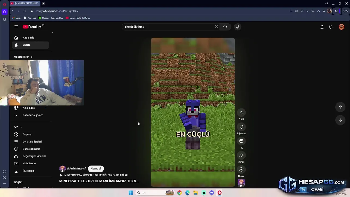Image resolution: width=350 pixels, height=197 pixels.
Task: Open the Opera AI assistant button
Action: pos(346,11)
